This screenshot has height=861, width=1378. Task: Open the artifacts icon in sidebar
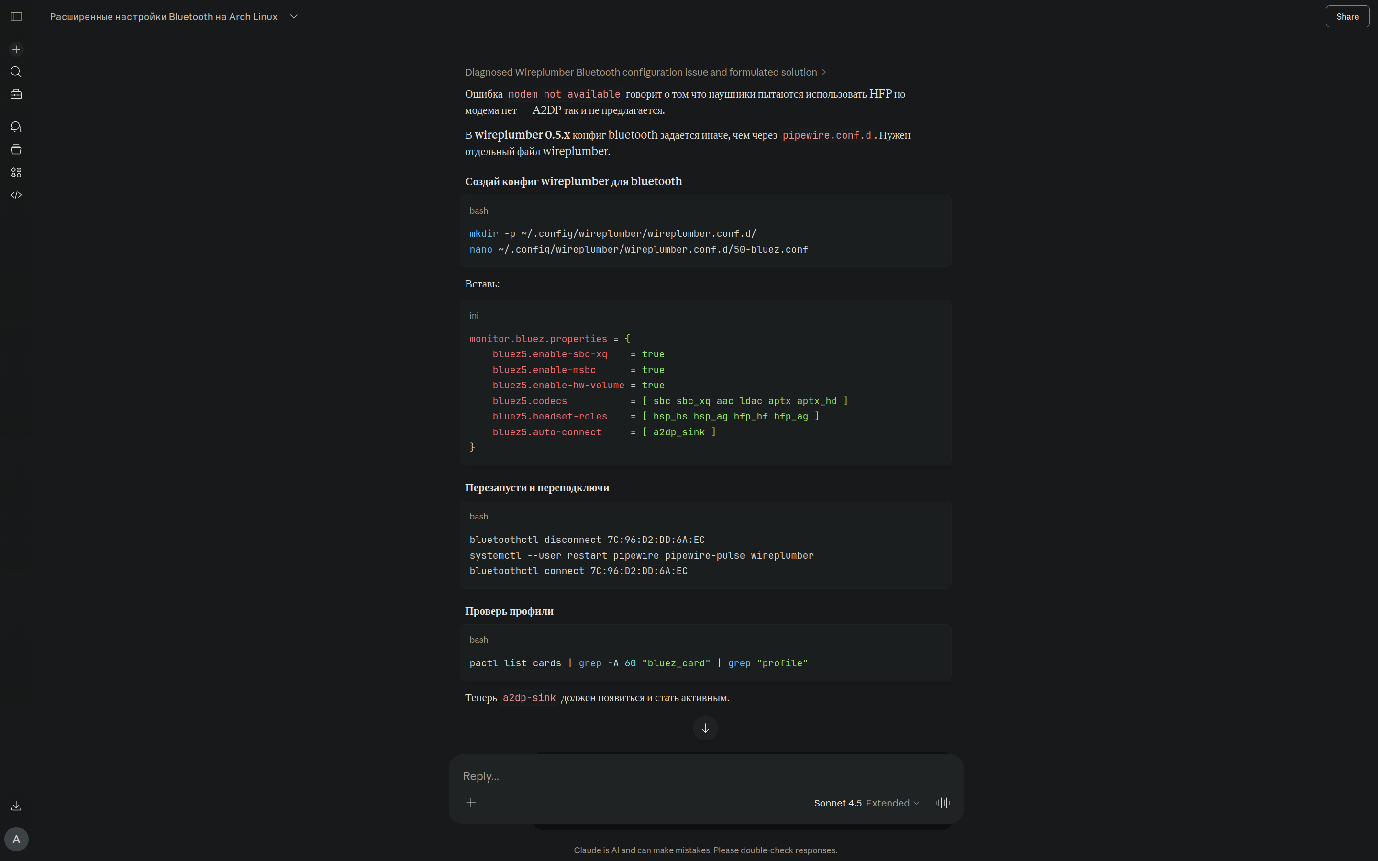[x=17, y=172]
